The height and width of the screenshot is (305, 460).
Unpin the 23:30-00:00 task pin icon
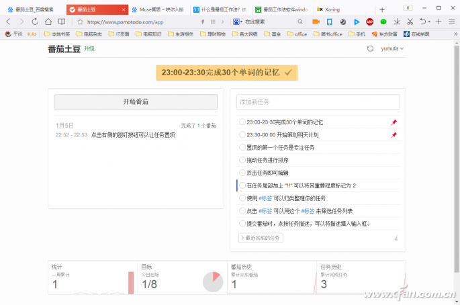point(394,135)
